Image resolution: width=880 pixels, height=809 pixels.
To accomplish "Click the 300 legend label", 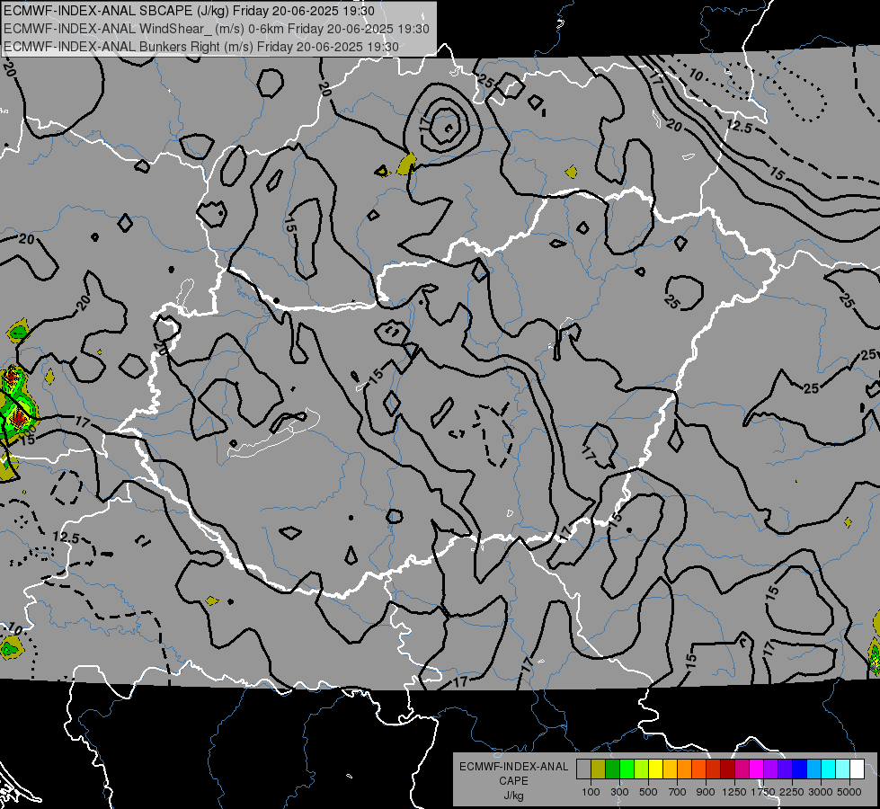I will tap(619, 792).
